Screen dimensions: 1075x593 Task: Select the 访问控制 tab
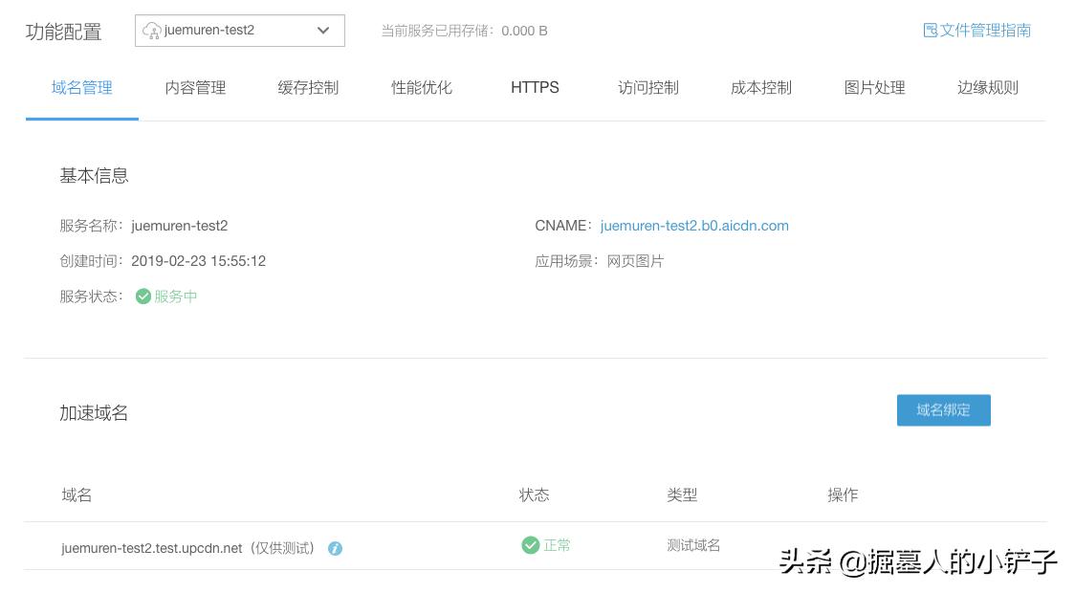click(647, 87)
